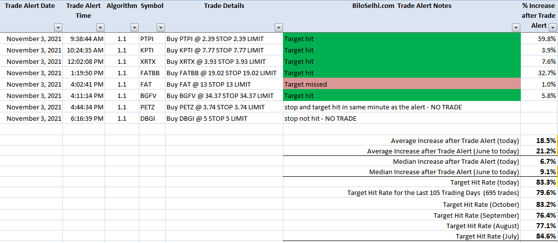
Task: Open the Symbol column filter arrow
Action: (161, 28)
